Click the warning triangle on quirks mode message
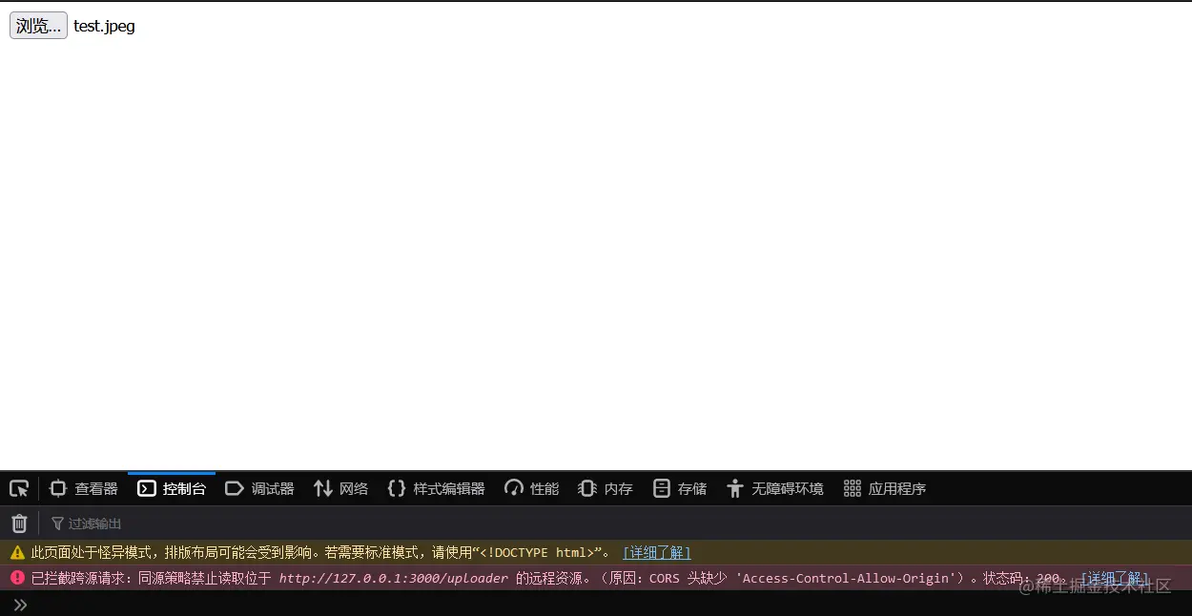Image resolution: width=1192 pixels, height=616 pixels. click(x=17, y=552)
